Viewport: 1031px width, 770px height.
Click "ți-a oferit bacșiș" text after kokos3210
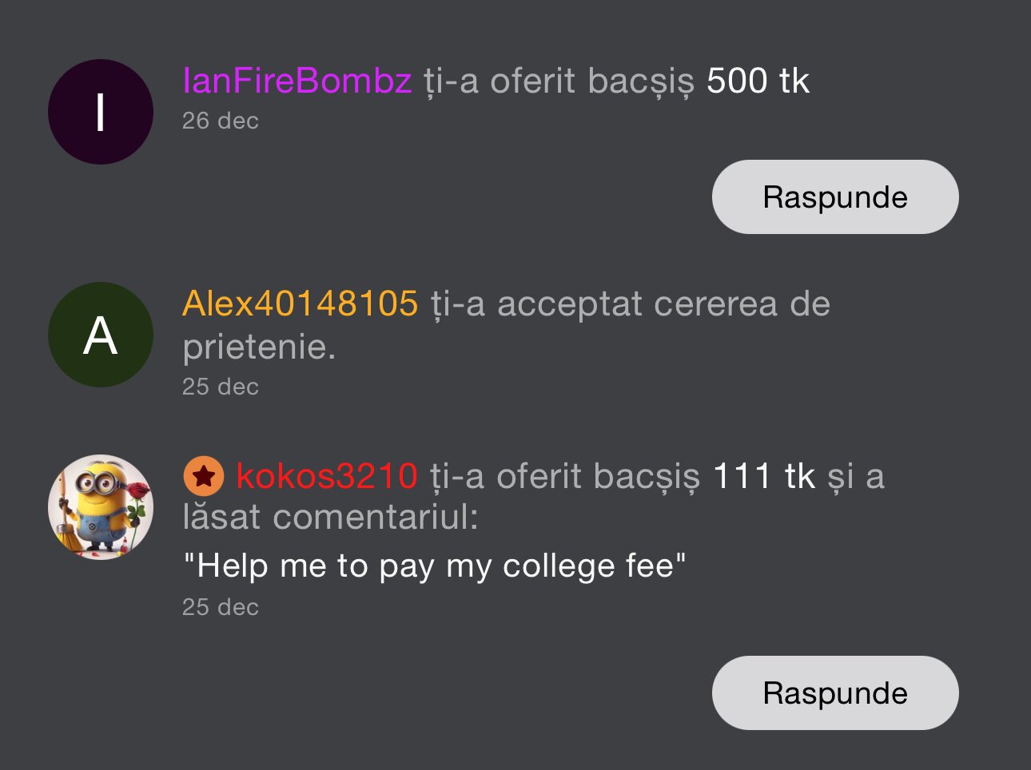(564, 476)
